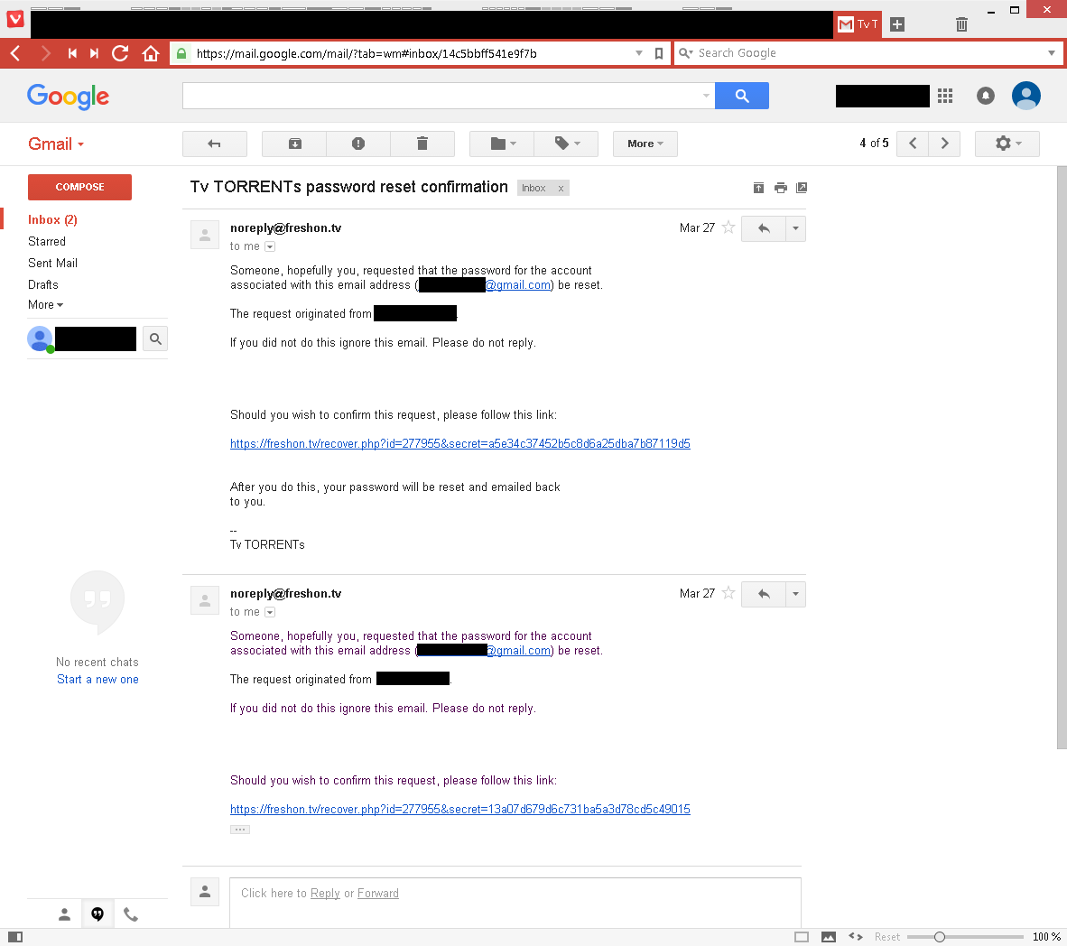Open a new tab with plus icon

point(897,24)
